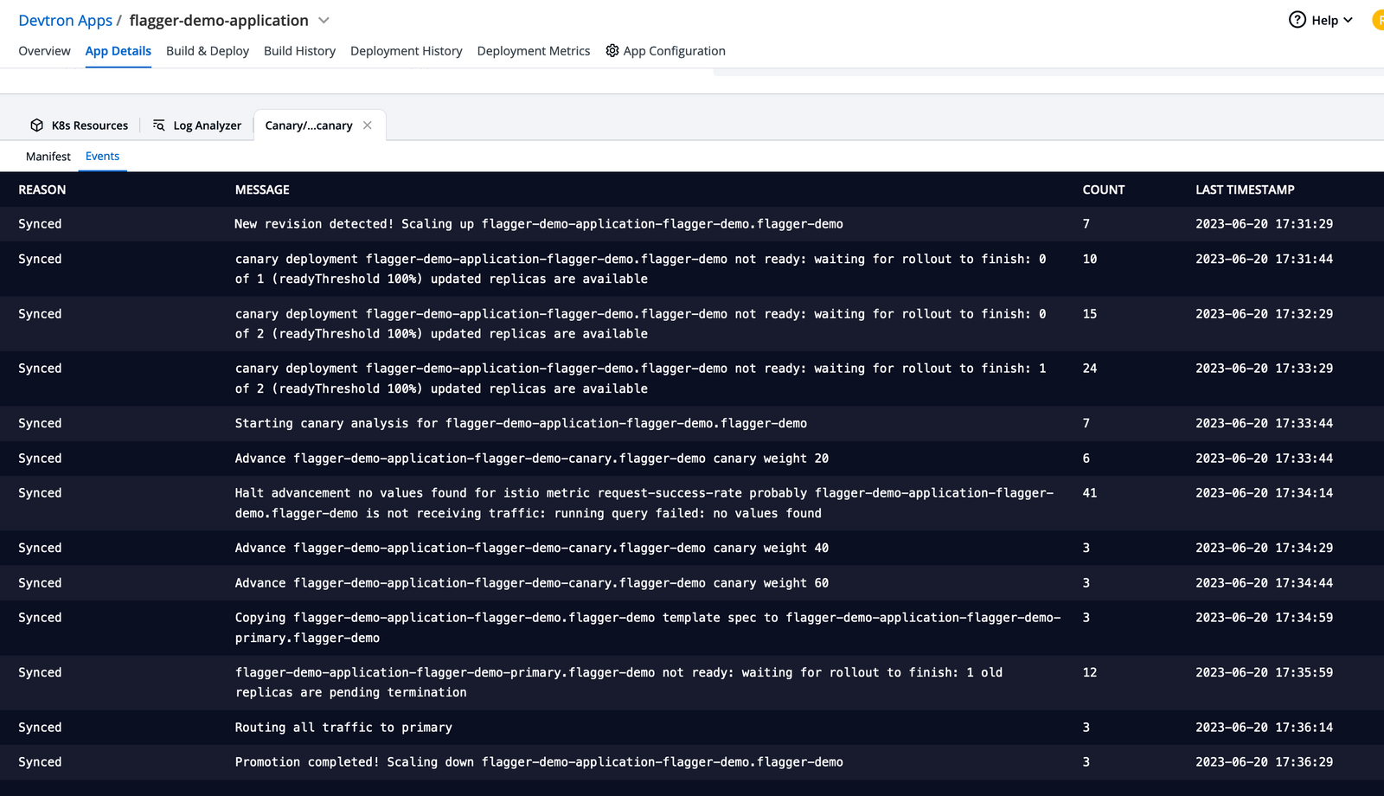Click the Devtron Apps breadcrumb link

click(65, 20)
